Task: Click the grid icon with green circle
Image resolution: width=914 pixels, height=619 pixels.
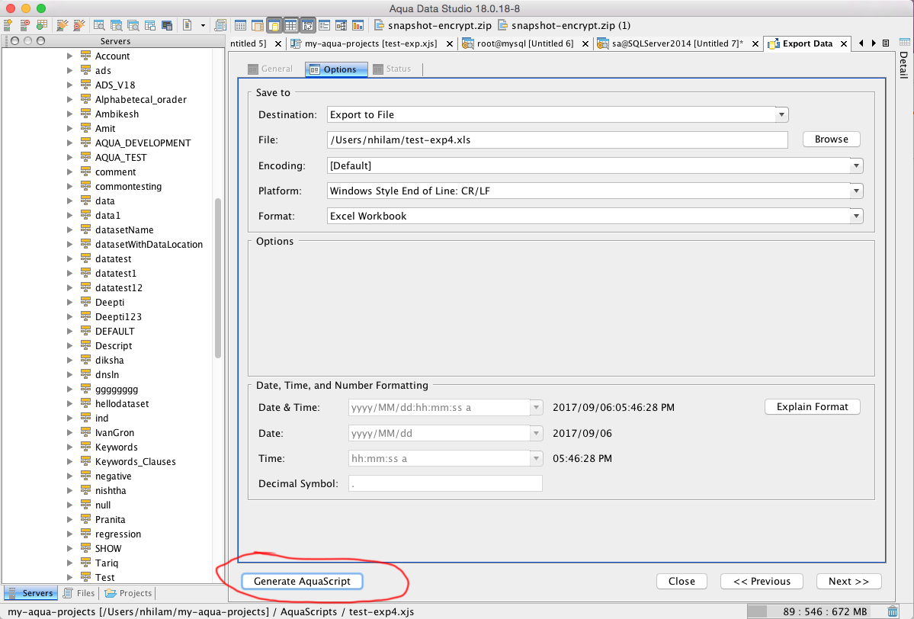Action: (41, 25)
